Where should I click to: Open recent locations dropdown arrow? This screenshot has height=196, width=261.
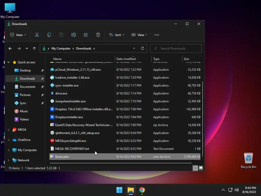click(x=27, y=48)
